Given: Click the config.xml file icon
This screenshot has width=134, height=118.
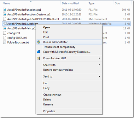Looking at the screenshot, I should tap(5, 33).
